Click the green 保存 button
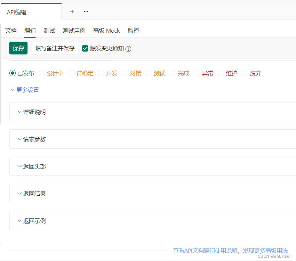 (x=18, y=48)
